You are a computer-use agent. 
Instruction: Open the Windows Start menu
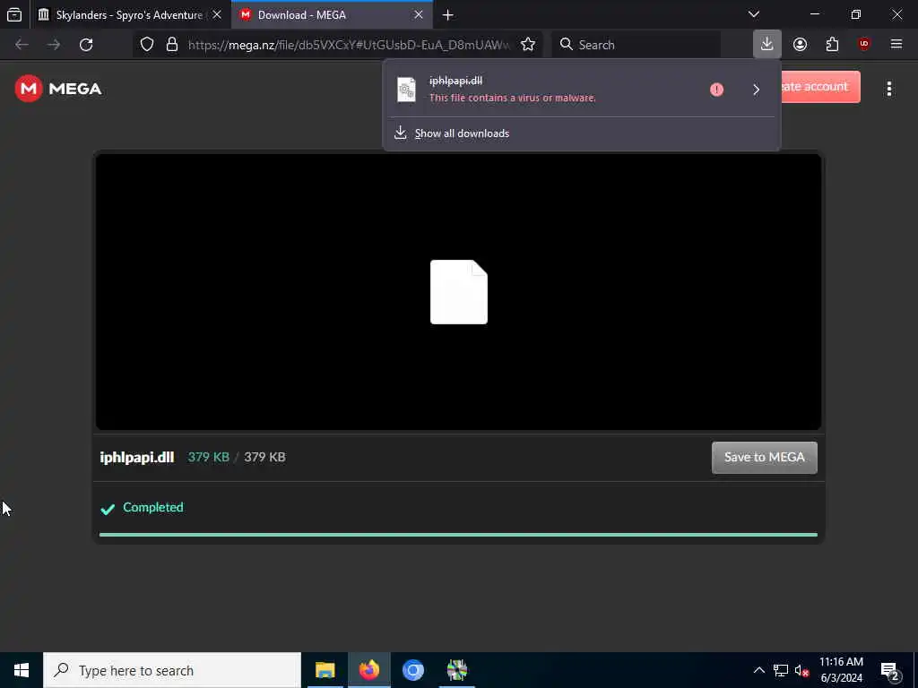[x=22, y=670]
